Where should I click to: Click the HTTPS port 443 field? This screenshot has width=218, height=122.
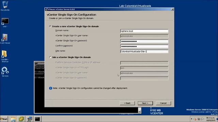144,68
